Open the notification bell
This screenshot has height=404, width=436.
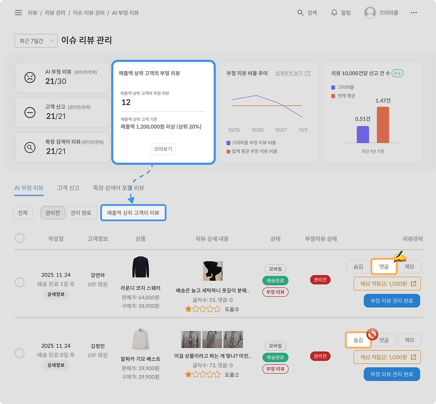[x=334, y=12]
